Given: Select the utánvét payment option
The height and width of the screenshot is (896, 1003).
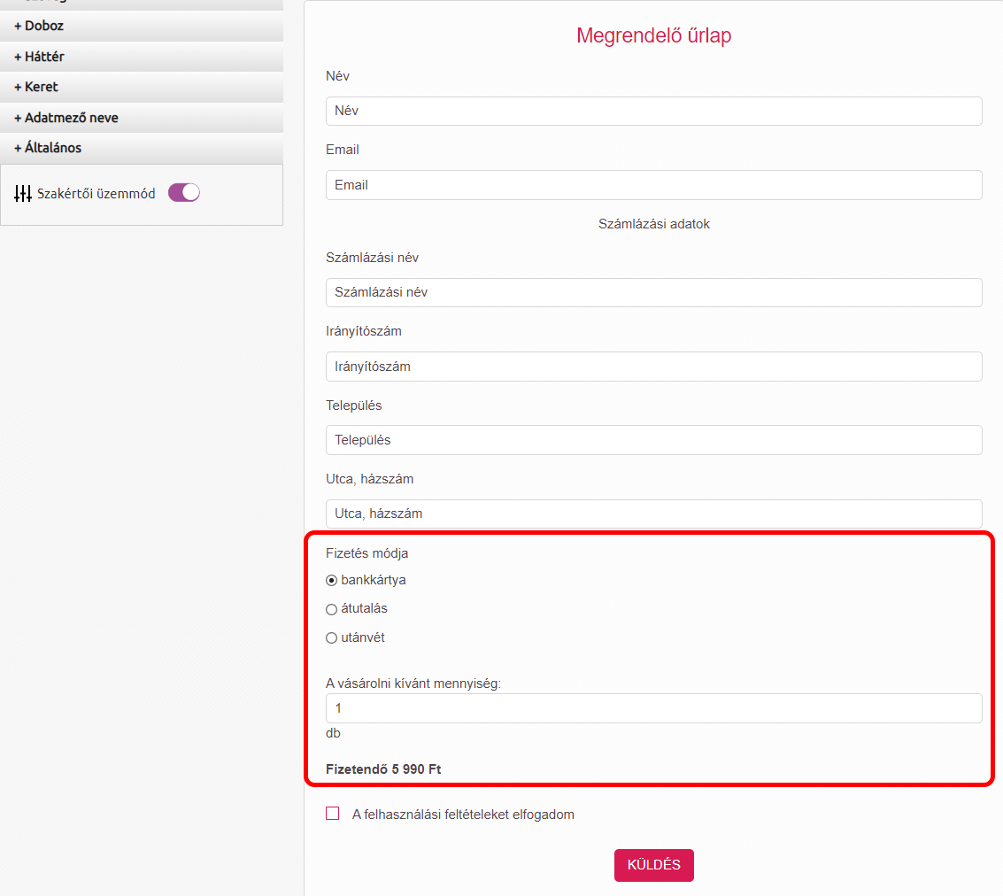Looking at the screenshot, I should pos(331,638).
